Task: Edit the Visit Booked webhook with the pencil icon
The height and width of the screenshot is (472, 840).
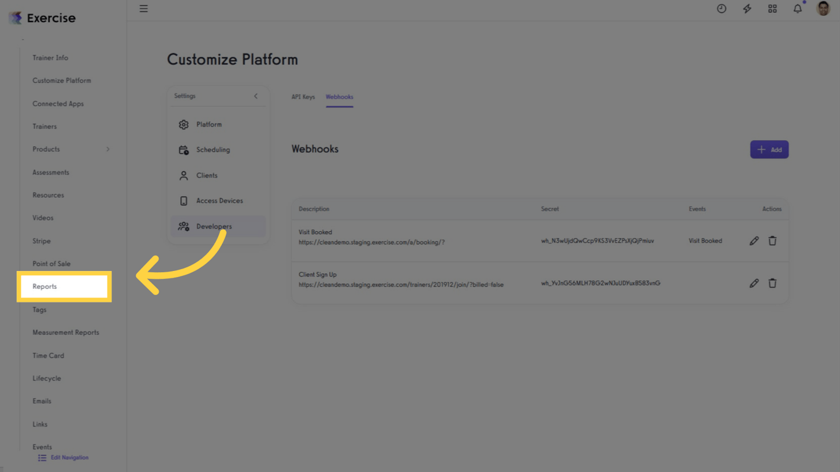Action: click(754, 240)
